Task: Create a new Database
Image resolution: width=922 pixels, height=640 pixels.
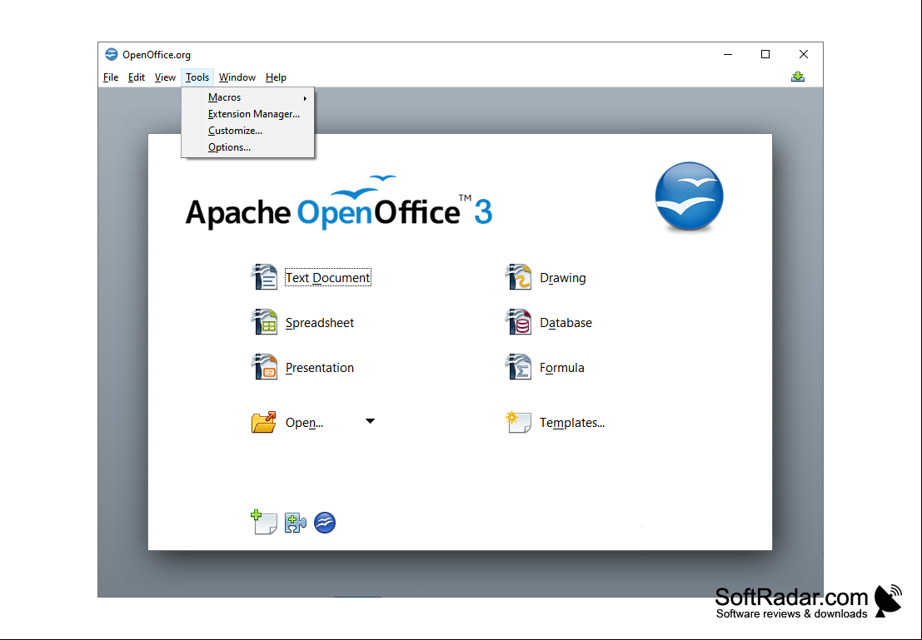Action: 566,323
